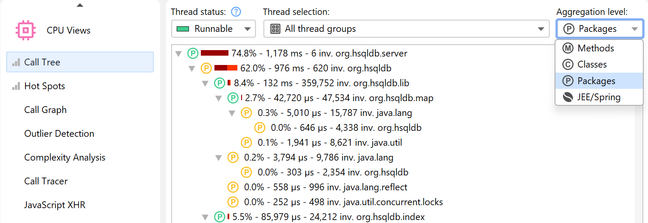Go to Outlier Detection view
The width and height of the screenshot is (648, 223).
[x=59, y=133]
